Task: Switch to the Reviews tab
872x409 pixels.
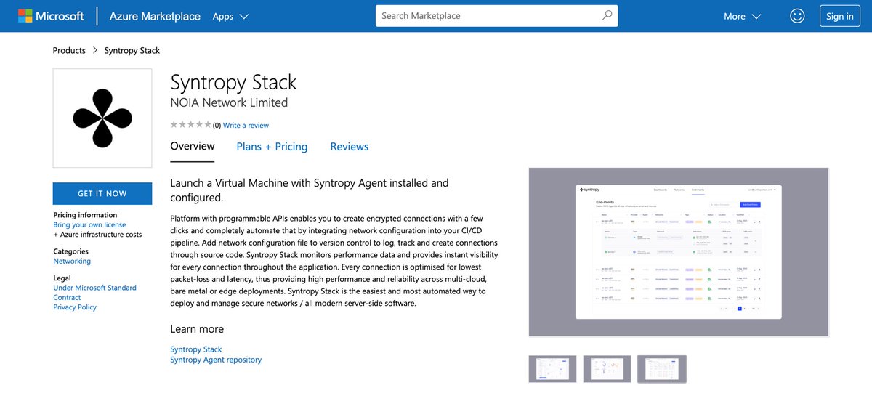Action: click(x=350, y=147)
